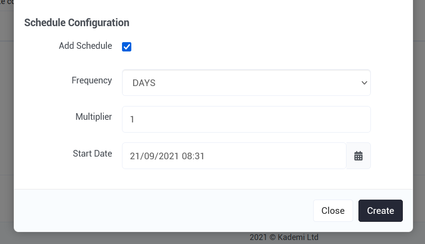Focus the Multiplier input field
This screenshot has height=244, width=425.
(x=246, y=119)
